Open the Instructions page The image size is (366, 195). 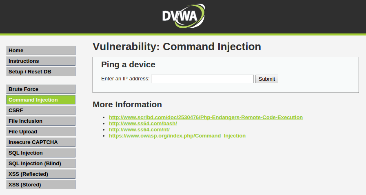point(41,61)
